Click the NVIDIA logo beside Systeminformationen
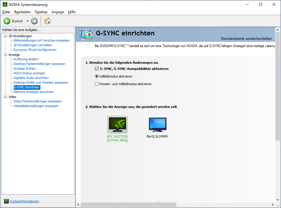Screen dimensions: 281x208 point(6,201)
